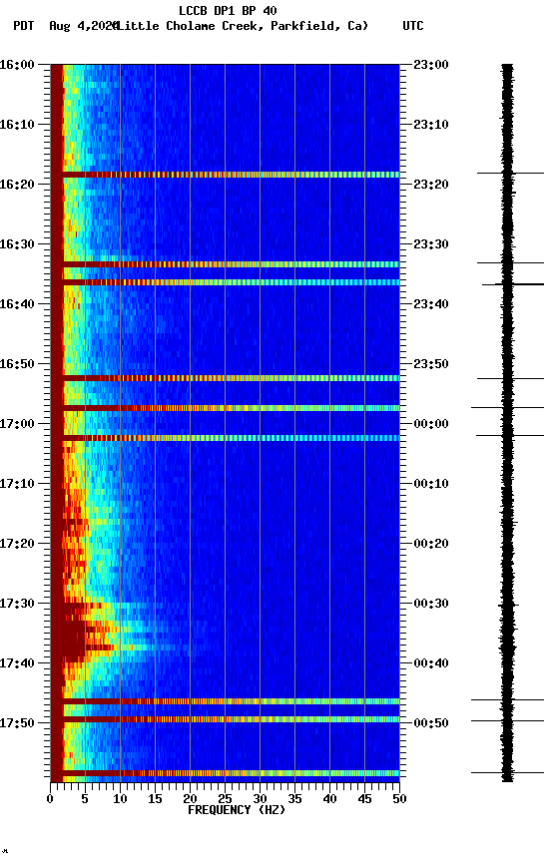Screen dimensions: 551x862
Task: Click the "00:30" UTC time label
Action: tap(431, 604)
